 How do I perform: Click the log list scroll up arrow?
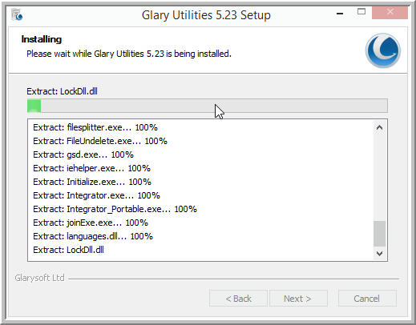coord(379,128)
